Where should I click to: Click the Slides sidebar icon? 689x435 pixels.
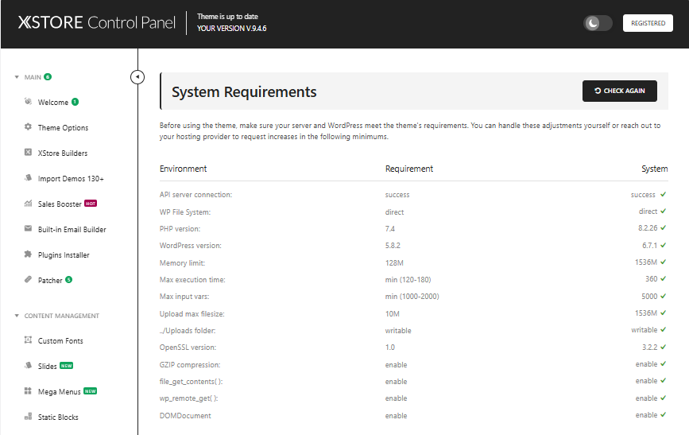tap(28, 366)
